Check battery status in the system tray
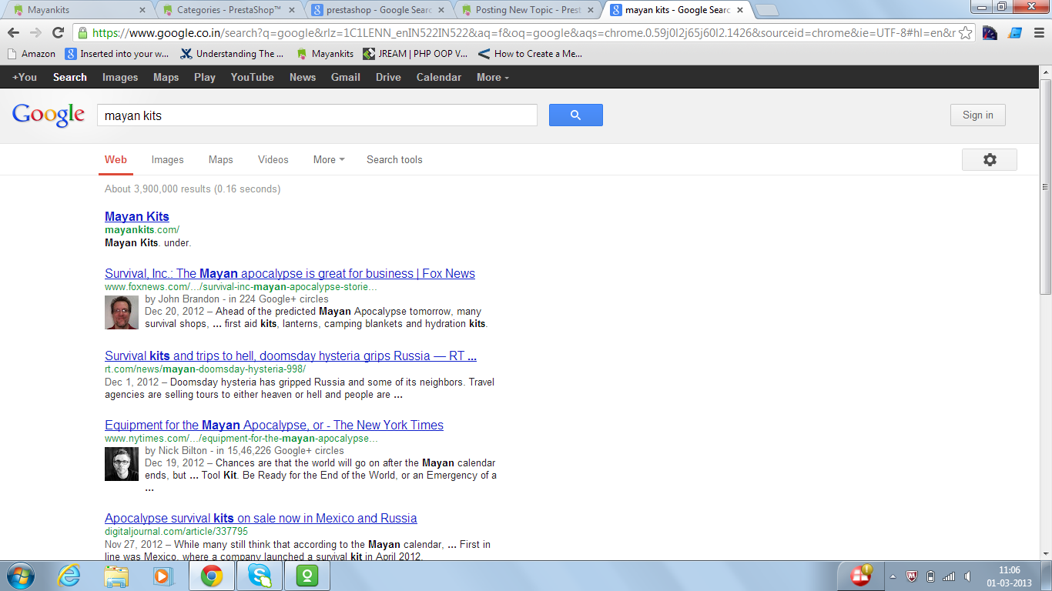1052x591 pixels. [930, 576]
